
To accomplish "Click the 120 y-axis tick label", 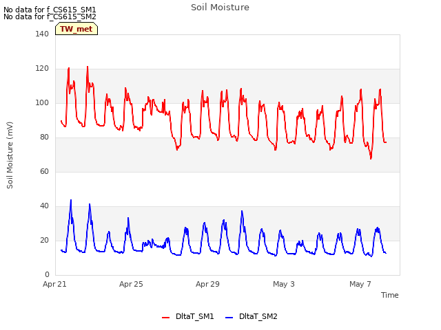I will 42,69.
